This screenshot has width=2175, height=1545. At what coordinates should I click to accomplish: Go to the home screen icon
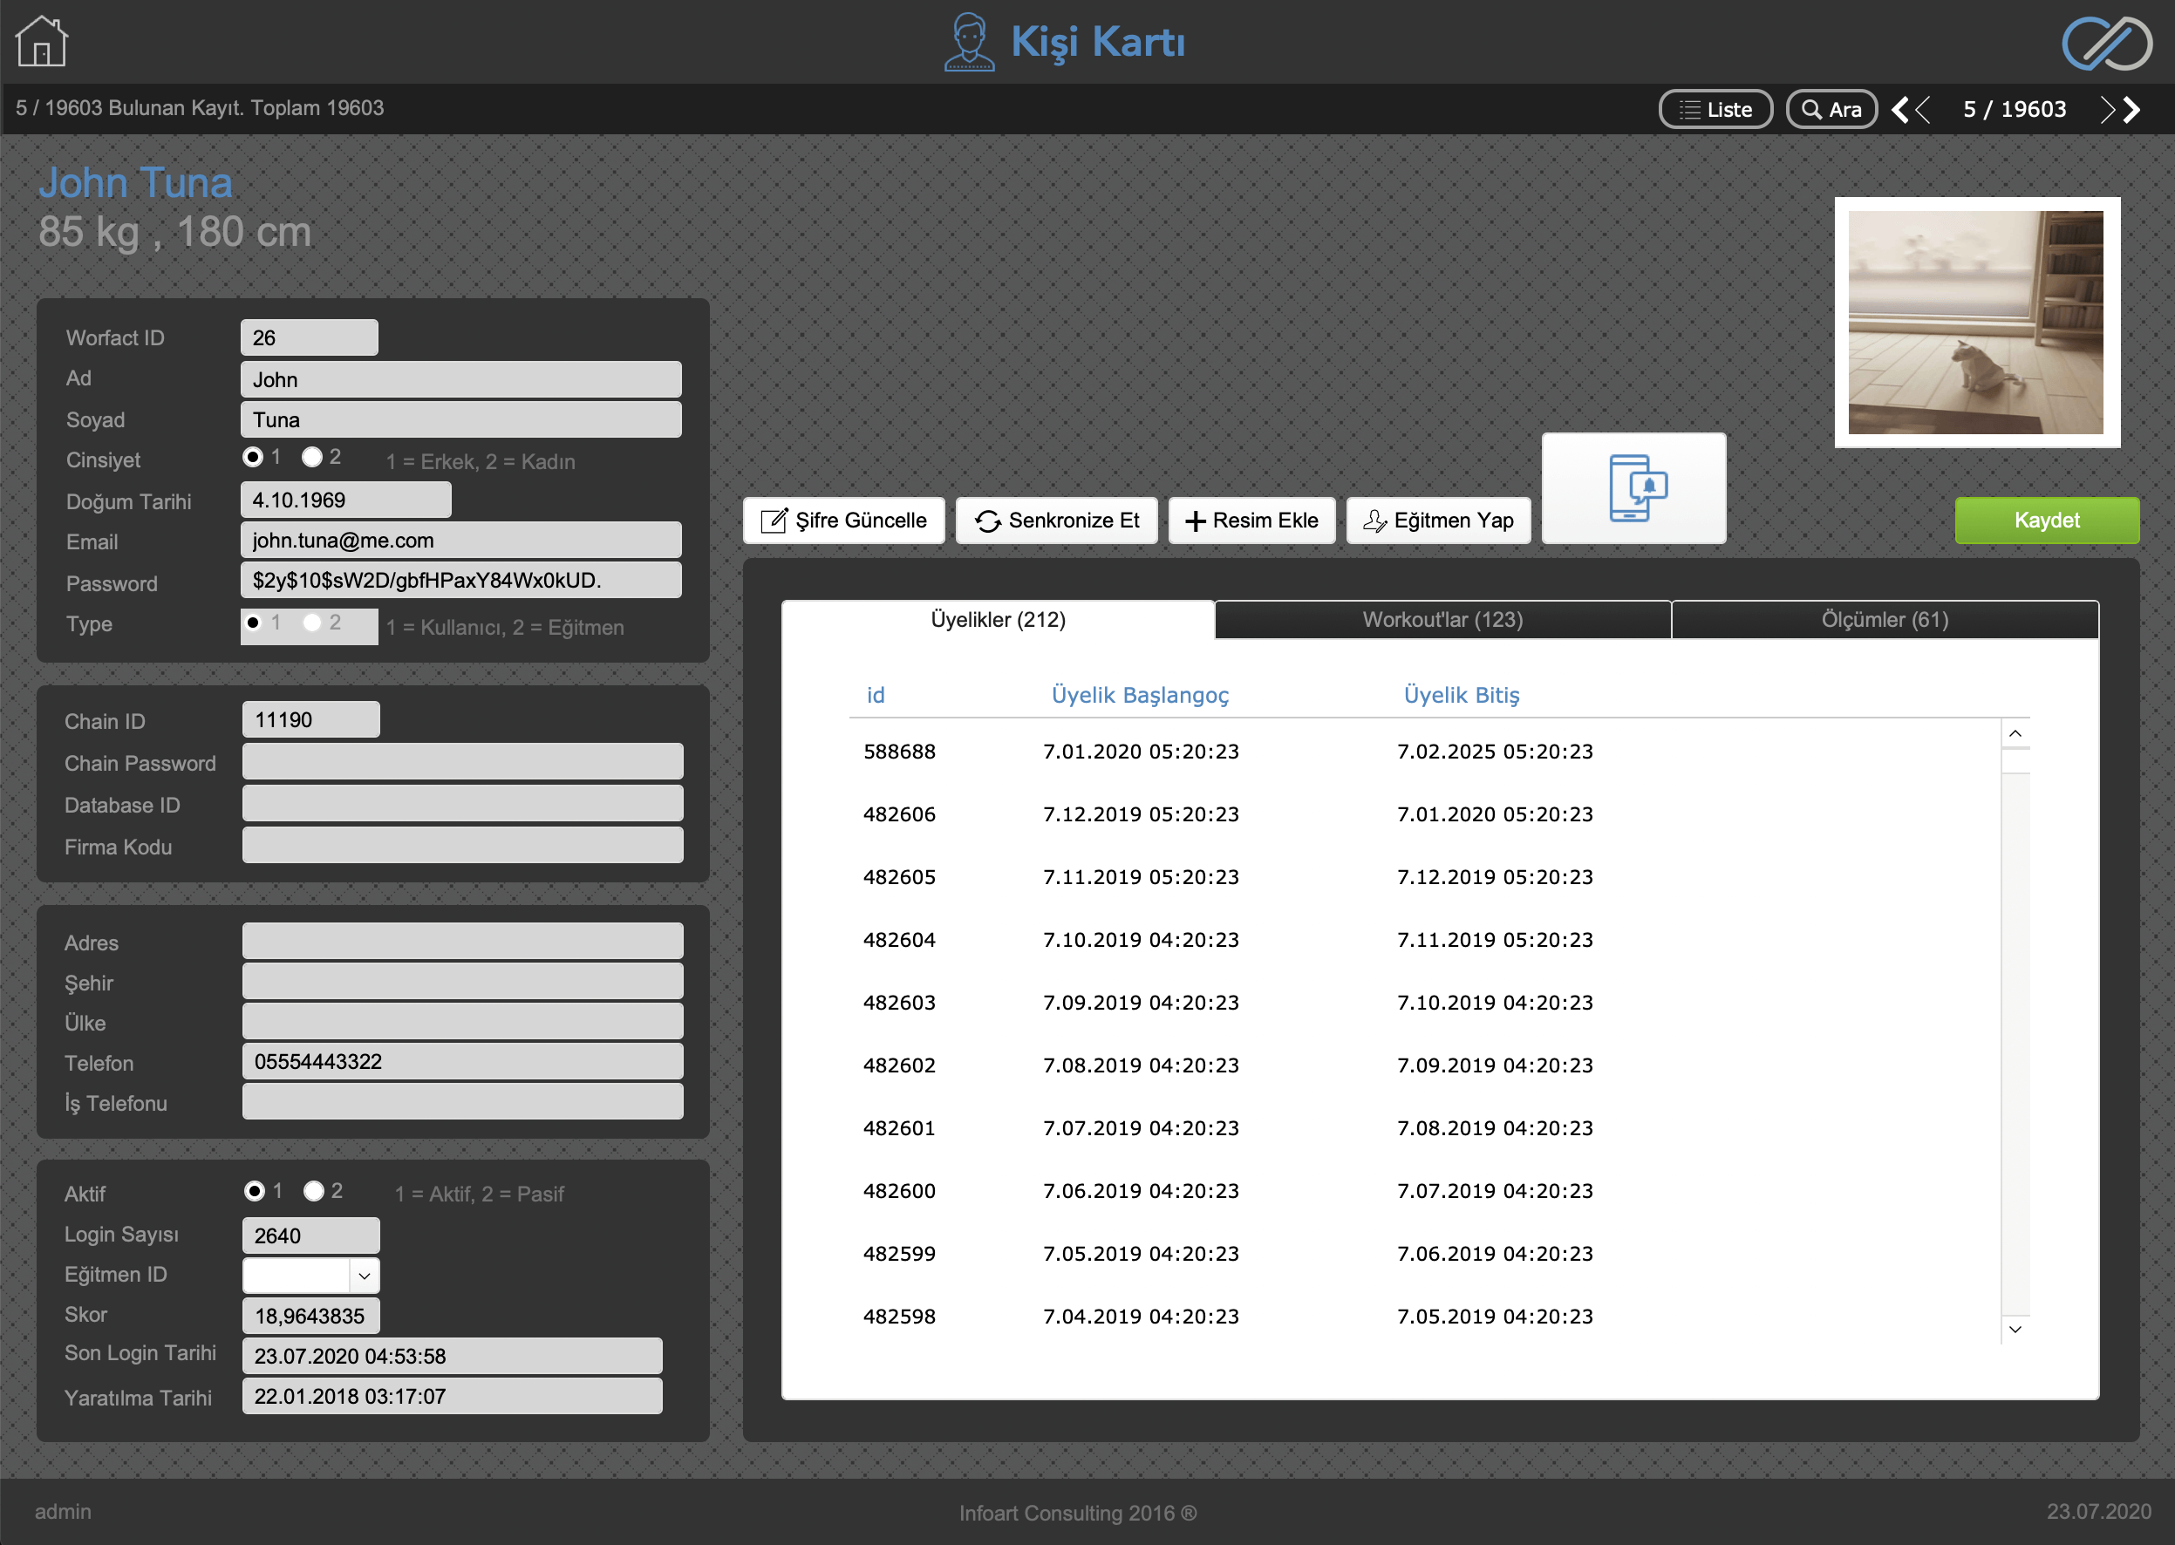(42, 42)
